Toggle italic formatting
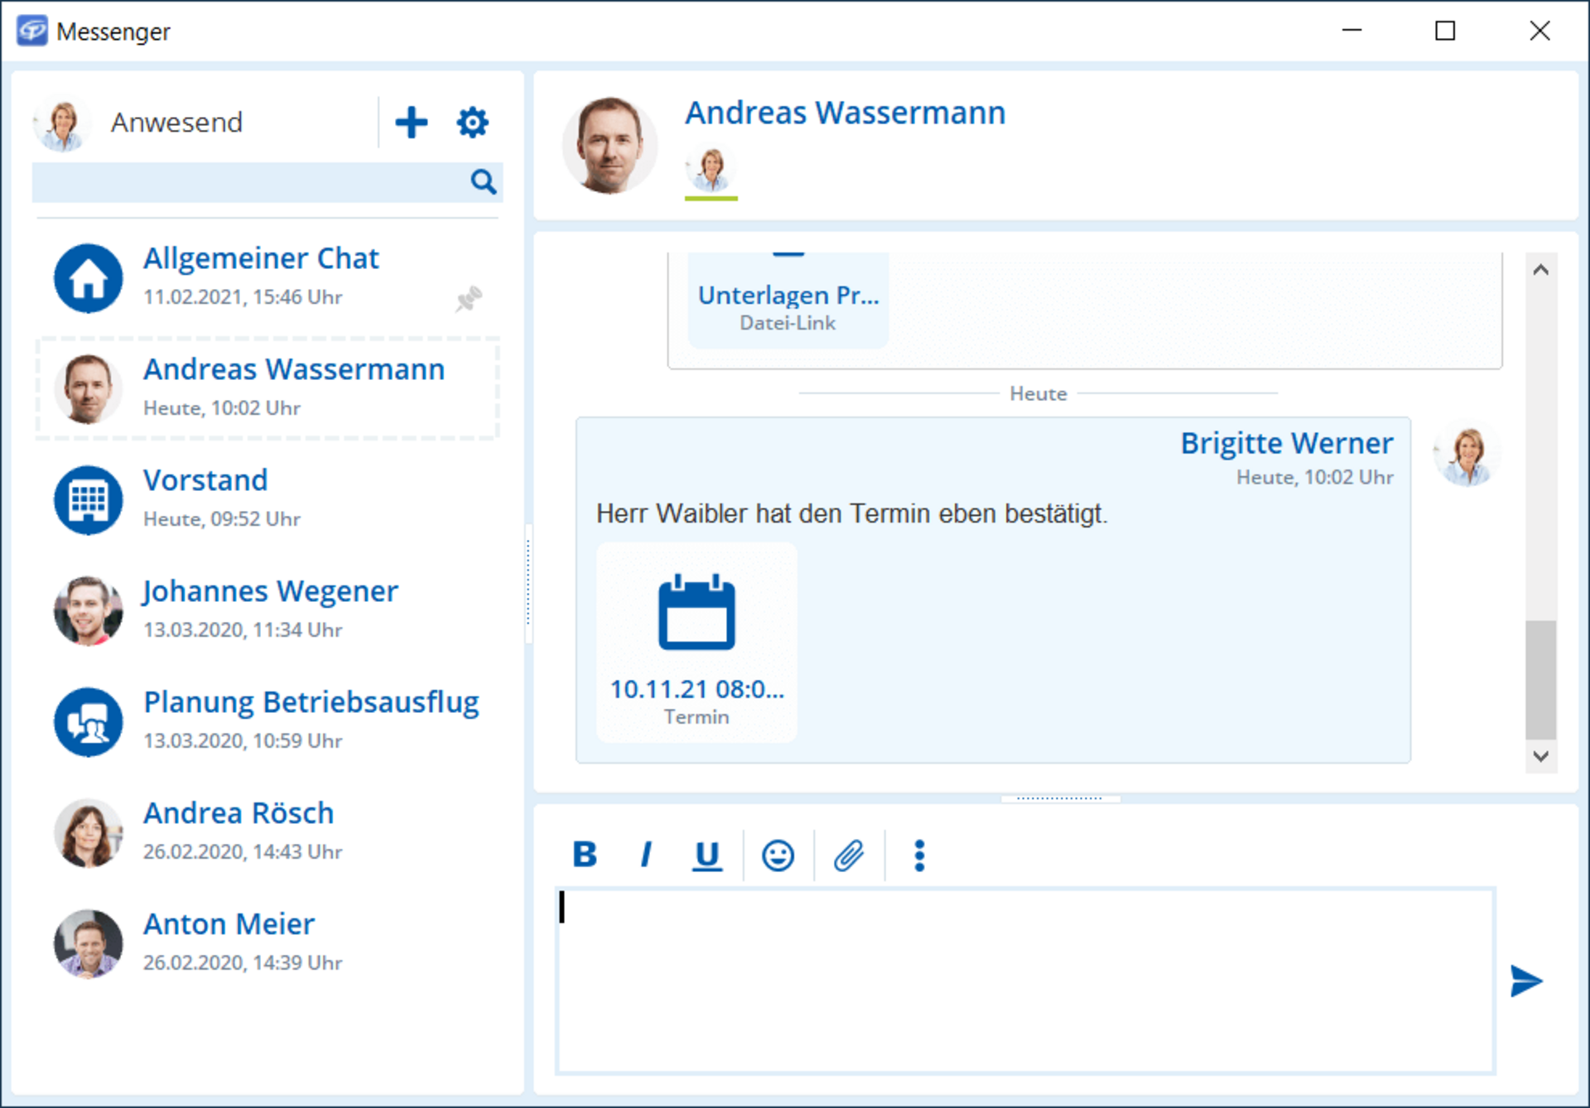 [x=646, y=855]
